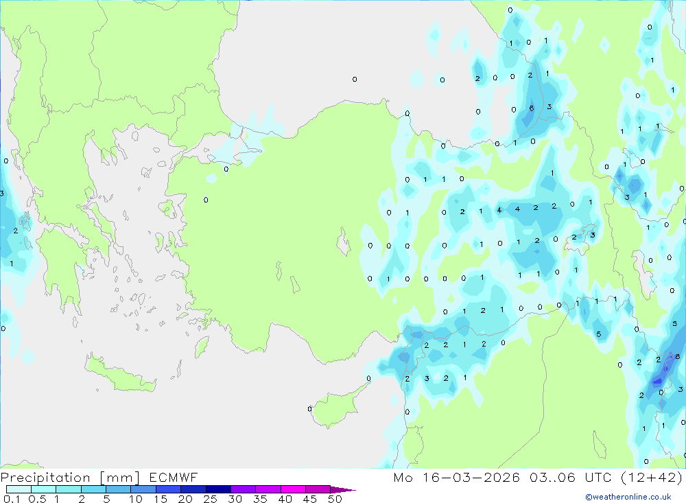This screenshot has width=686, height=503.
Task: Click the '0.5' legend scale label
Action: [x=37, y=499]
